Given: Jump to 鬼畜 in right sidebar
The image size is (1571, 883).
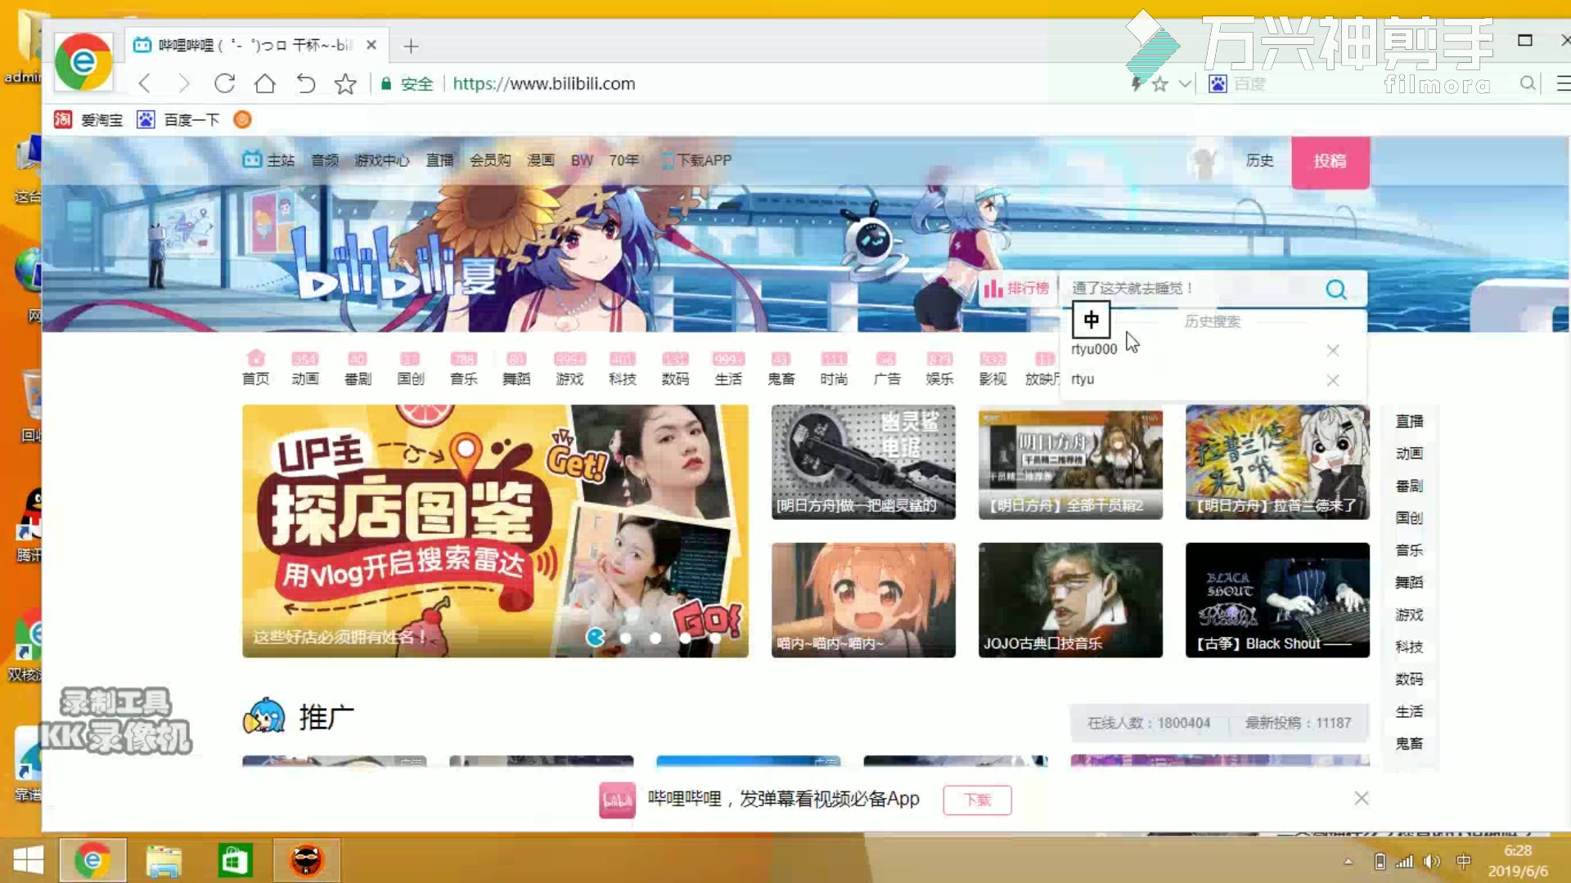Looking at the screenshot, I should point(1409,743).
